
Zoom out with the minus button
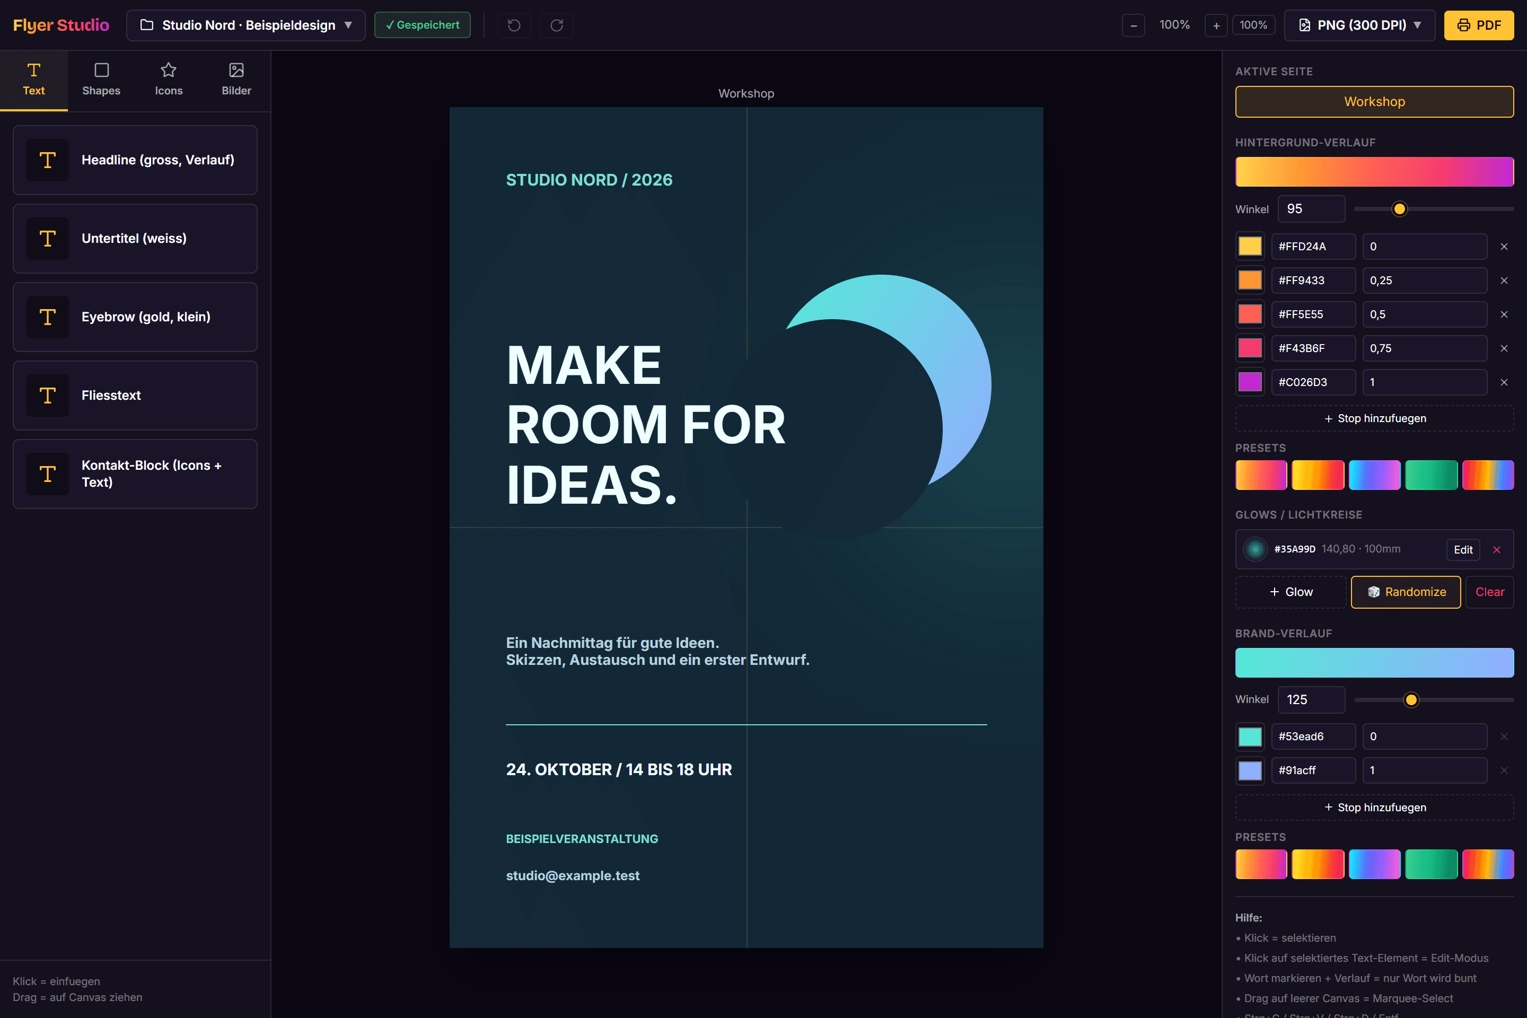[x=1133, y=25]
